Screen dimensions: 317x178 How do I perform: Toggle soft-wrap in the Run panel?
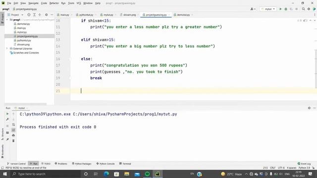pyautogui.click(x=13, y=125)
